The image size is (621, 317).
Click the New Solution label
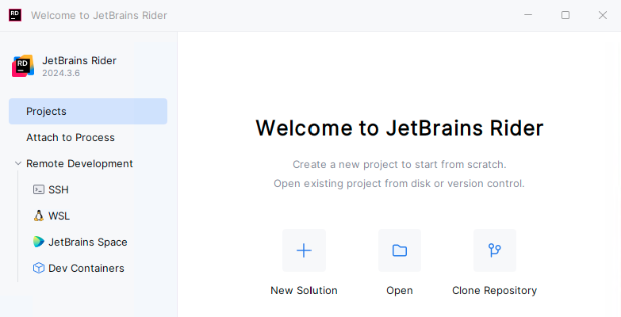[x=304, y=291]
